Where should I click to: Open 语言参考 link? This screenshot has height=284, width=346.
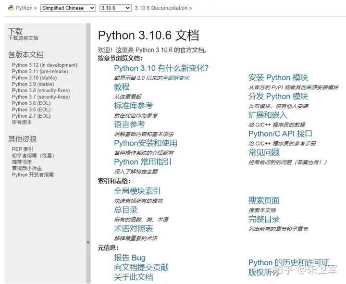pos(130,124)
